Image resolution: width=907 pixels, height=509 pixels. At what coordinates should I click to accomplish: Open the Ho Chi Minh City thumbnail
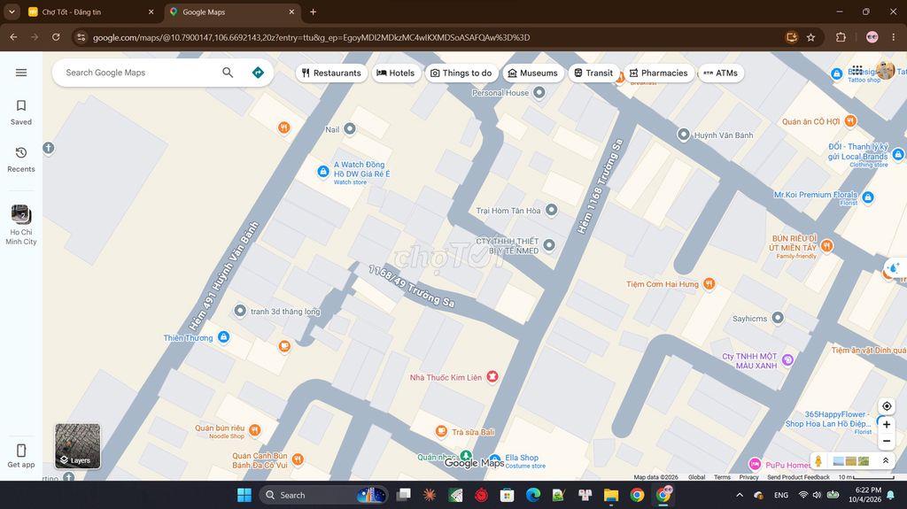coord(21,225)
